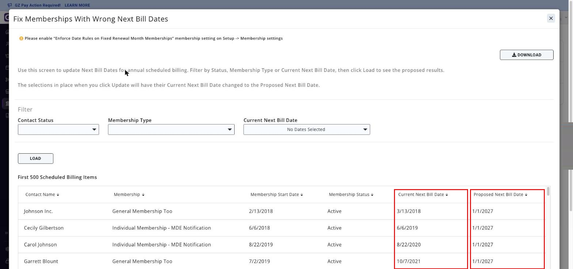Select the Carol Johnson contact cell
573x269 pixels.
pos(41,245)
